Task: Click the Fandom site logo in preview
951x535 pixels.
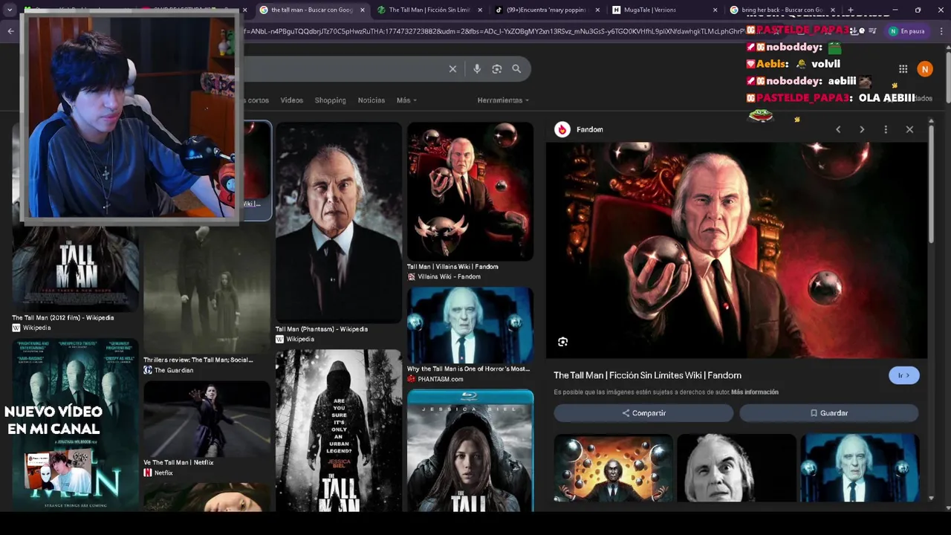Action: tap(562, 129)
